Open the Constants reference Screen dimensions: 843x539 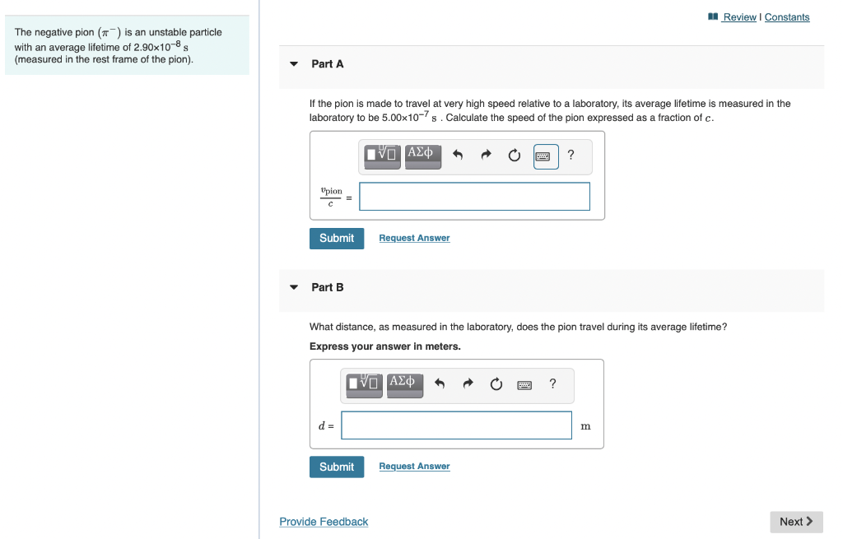pos(788,16)
